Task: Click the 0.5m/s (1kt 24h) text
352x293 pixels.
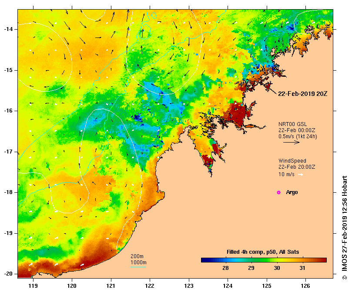Action: pos(298,136)
